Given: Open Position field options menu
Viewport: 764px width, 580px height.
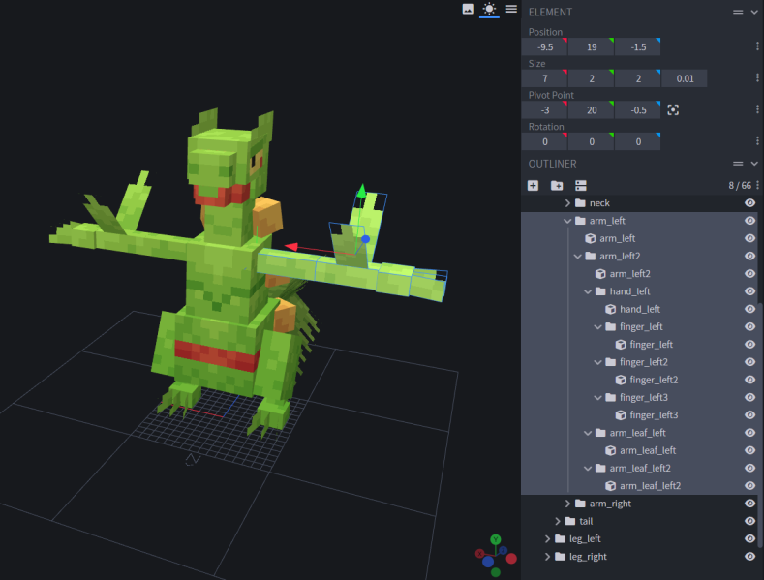Looking at the screenshot, I should [757, 46].
